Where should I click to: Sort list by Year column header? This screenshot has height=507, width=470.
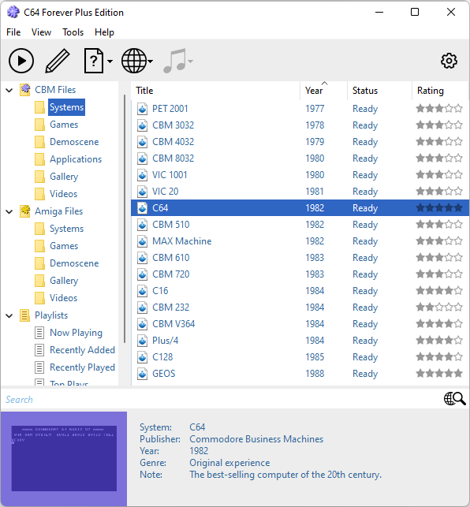(324, 91)
